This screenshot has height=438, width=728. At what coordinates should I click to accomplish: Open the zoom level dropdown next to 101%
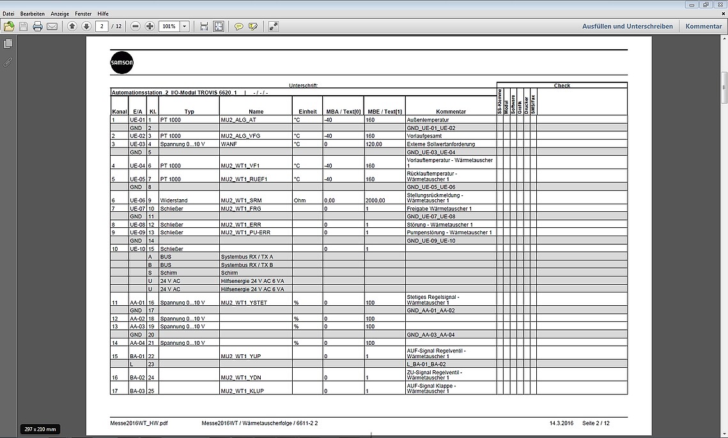click(x=184, y=26)
